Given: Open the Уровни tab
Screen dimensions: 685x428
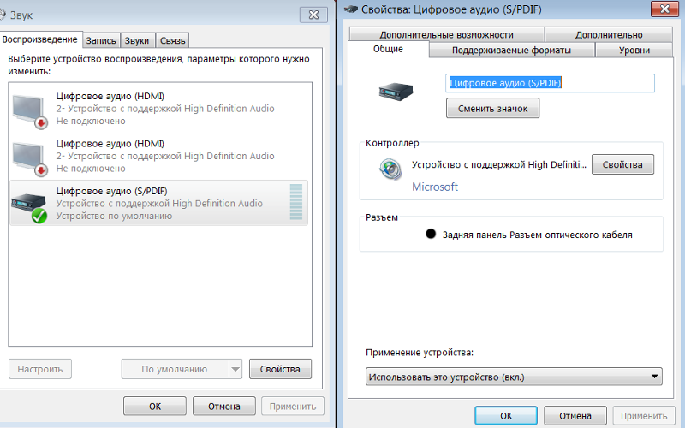Looking at the screenshot, I should coord(634,51).
